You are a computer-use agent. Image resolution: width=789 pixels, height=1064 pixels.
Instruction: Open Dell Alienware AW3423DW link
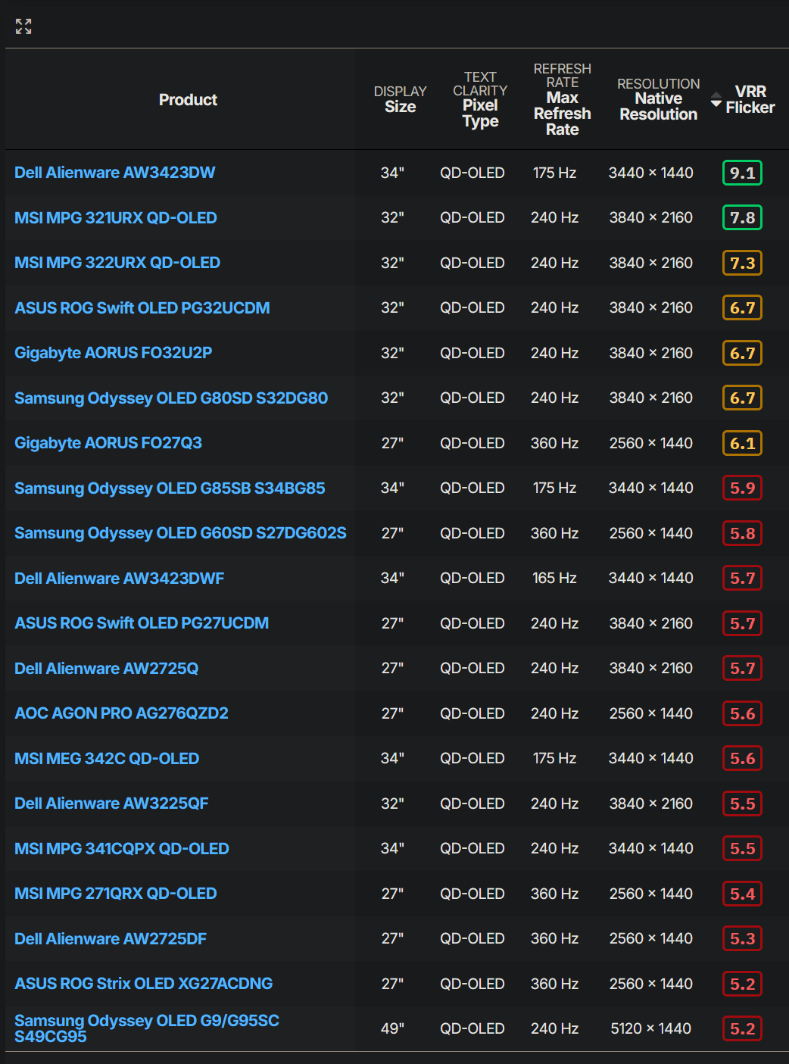[x=114, y=173]
